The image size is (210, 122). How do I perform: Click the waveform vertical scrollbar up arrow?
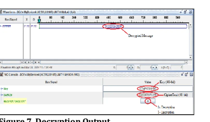click(191, 25)
